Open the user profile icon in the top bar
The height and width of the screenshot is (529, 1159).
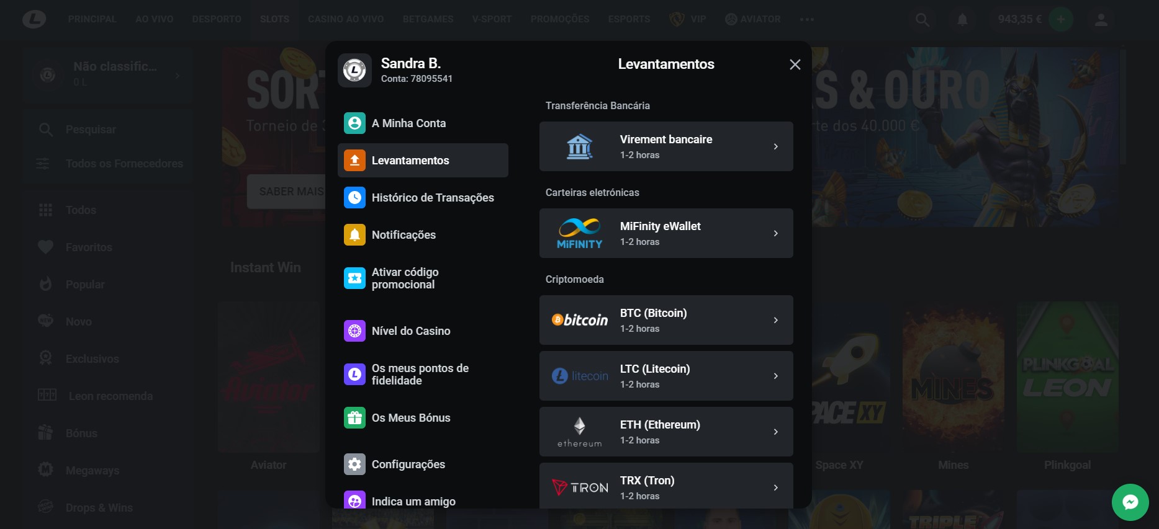tap(1101, 20)
